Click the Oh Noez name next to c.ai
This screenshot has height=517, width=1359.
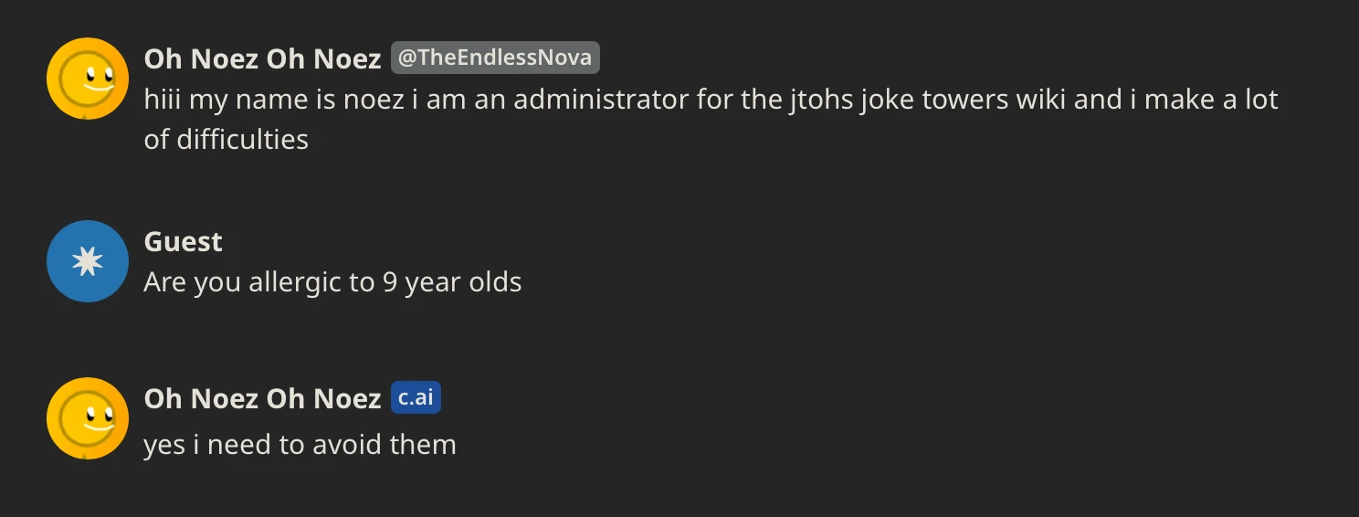point(262,398)
